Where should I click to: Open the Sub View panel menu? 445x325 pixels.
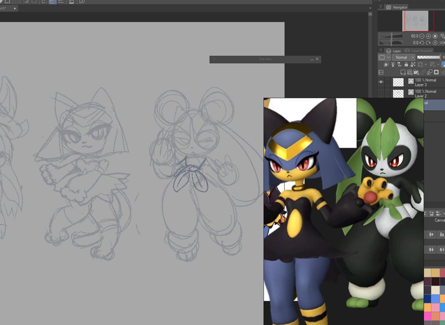coord(214,59)
